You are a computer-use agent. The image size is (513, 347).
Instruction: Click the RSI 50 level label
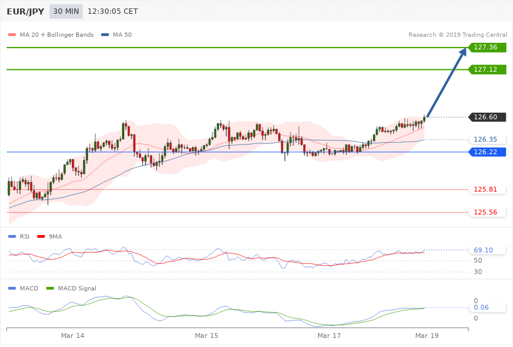pos(478,260)
